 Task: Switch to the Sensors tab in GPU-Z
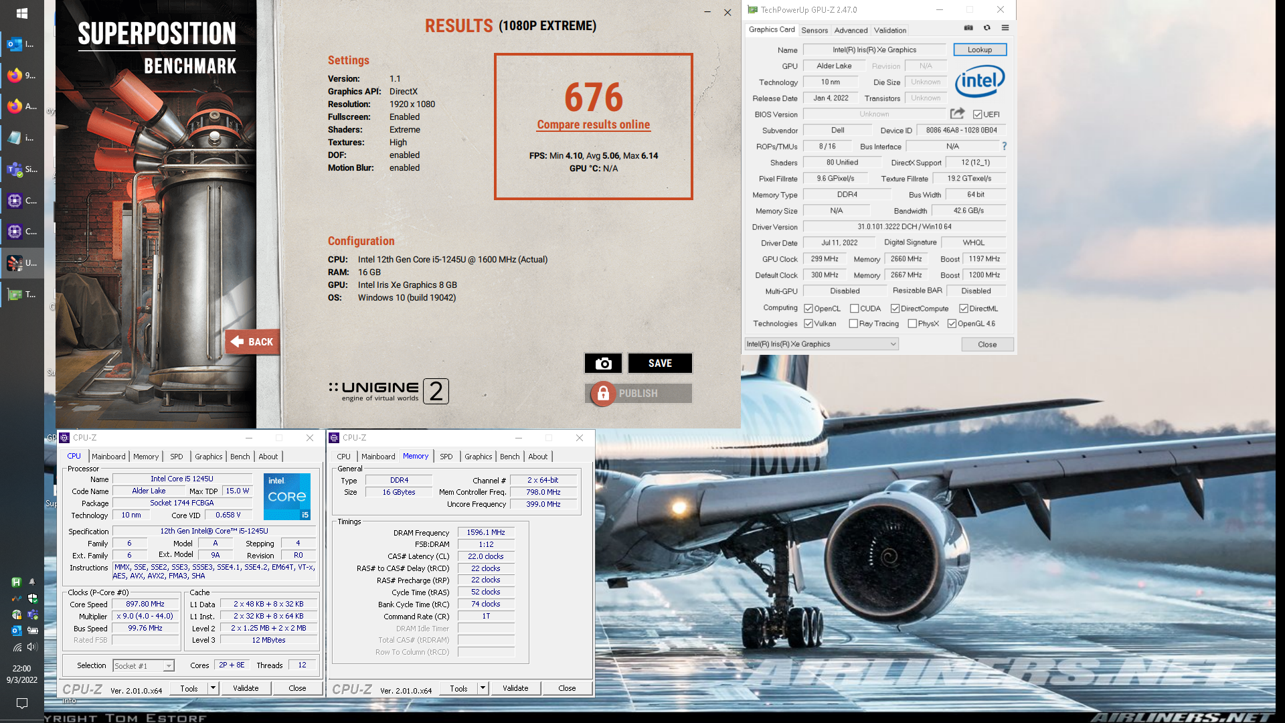coord(815,30)
